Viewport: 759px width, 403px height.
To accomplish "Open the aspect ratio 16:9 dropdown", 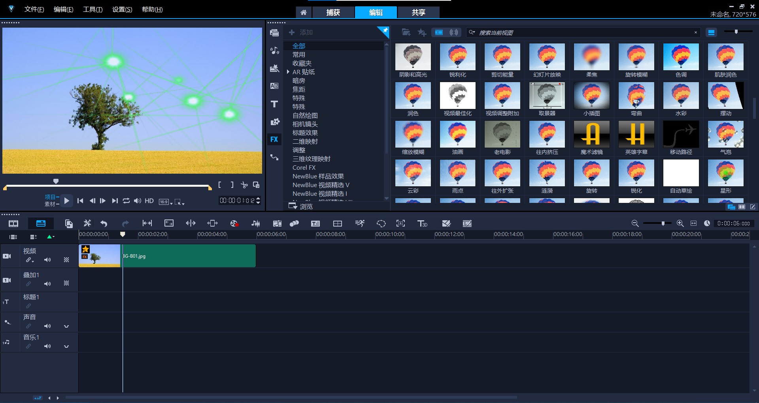I will pos(166,202).
